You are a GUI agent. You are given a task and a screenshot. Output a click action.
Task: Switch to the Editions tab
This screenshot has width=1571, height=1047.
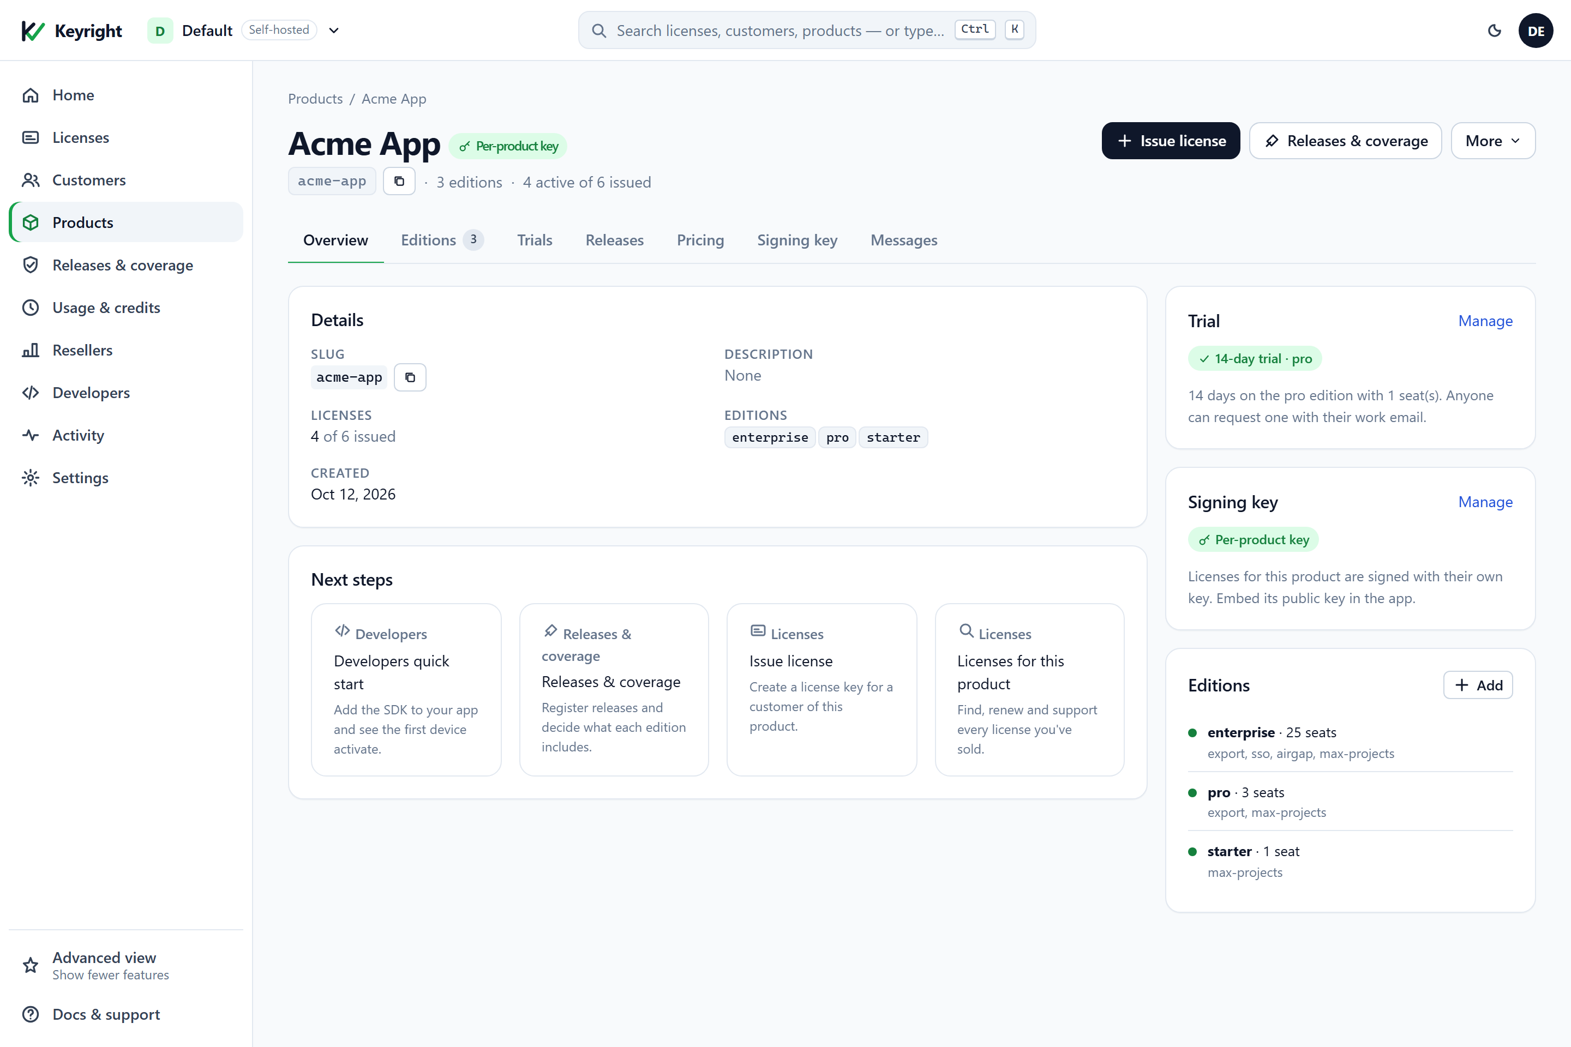441,240
